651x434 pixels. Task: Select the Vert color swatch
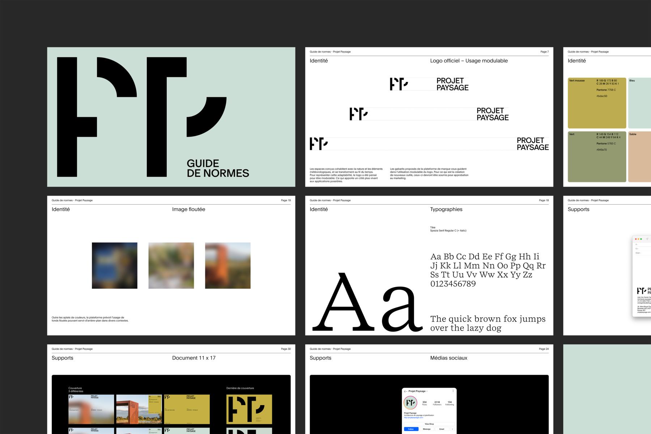point(597,157)
